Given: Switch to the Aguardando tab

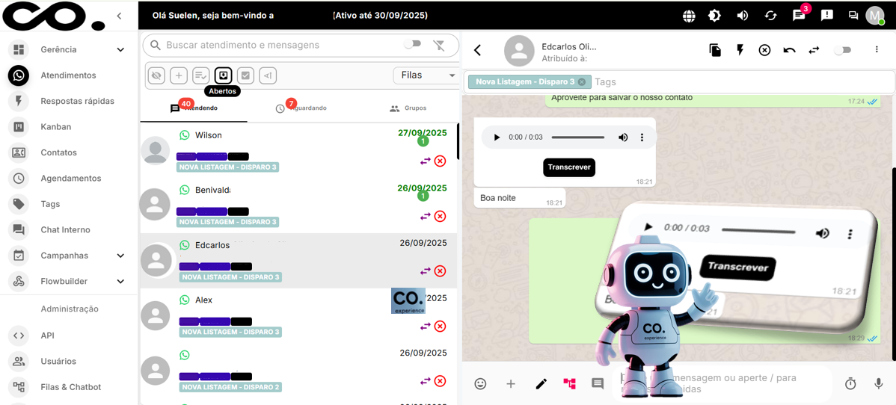Looking at the screenshot, I should click(x=301, y=108).
